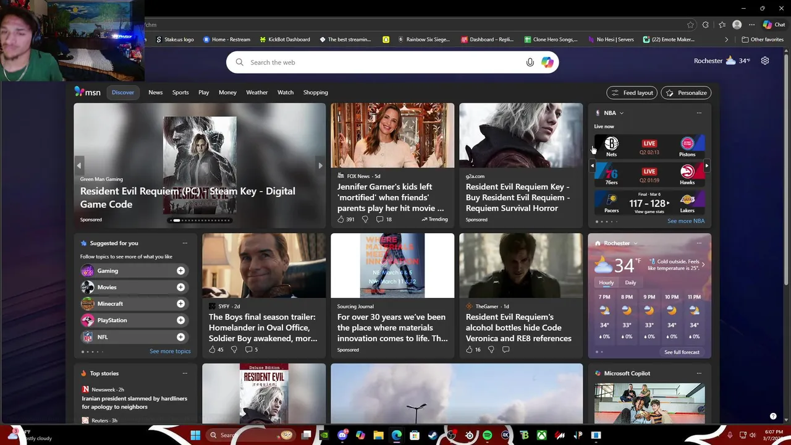Expand the NBA league dropdown

coord(621,113)
